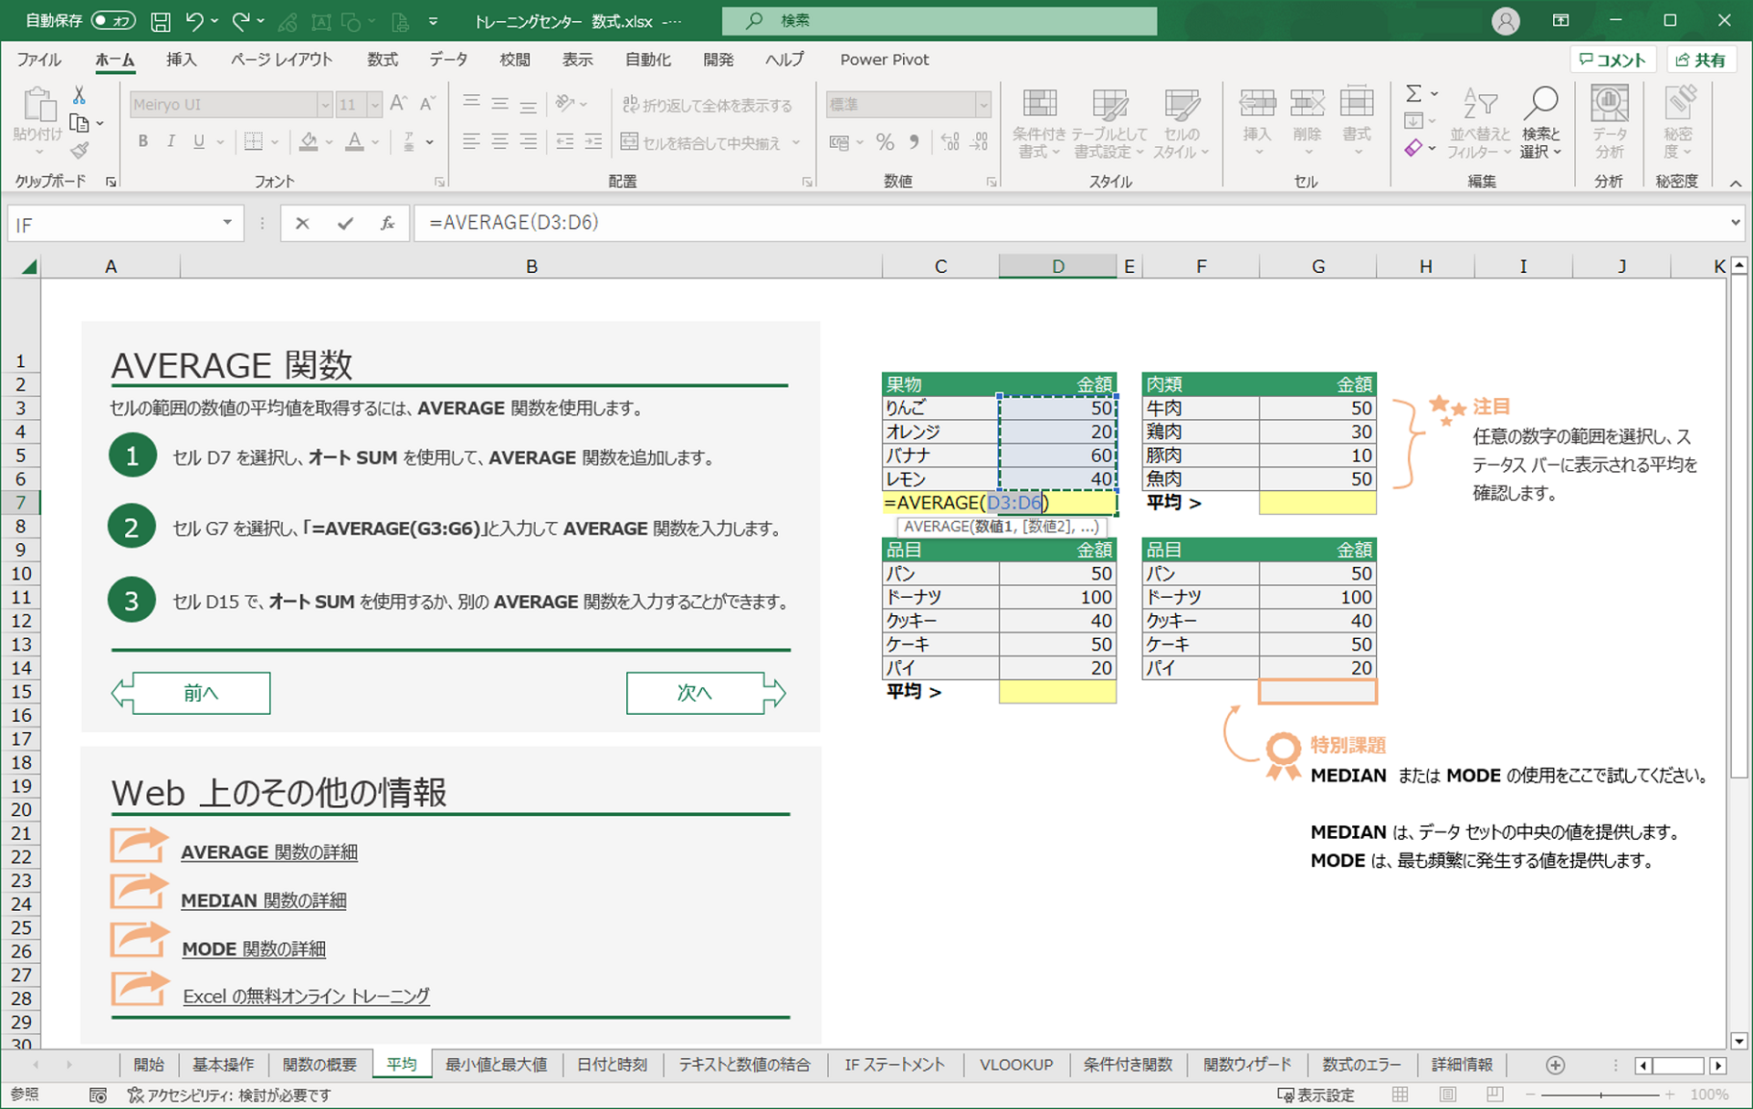Viewport: 1753px width, 1109px height.
Task: Click the Undo arrow icon
Action: point(194,21)
